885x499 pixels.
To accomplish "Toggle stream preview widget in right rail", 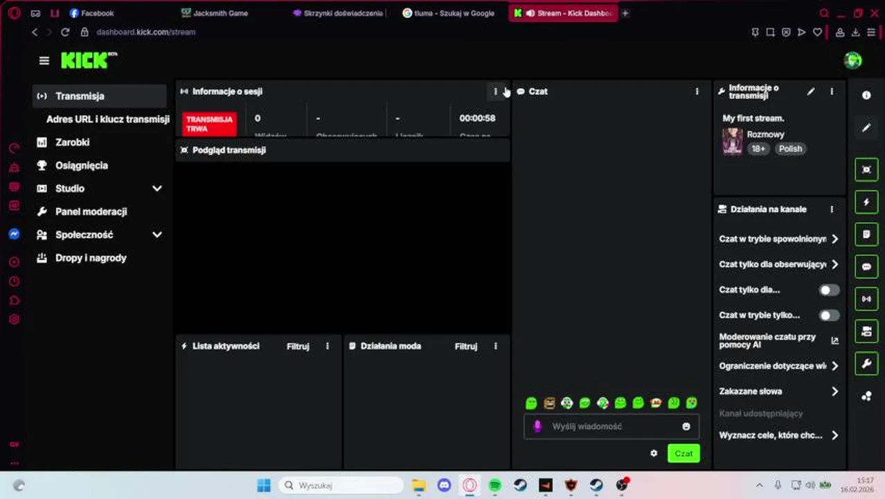I will pyautogui.click(x=866, y=170).
